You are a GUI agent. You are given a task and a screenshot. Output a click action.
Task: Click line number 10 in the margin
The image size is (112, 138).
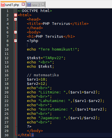pos(7,49)
